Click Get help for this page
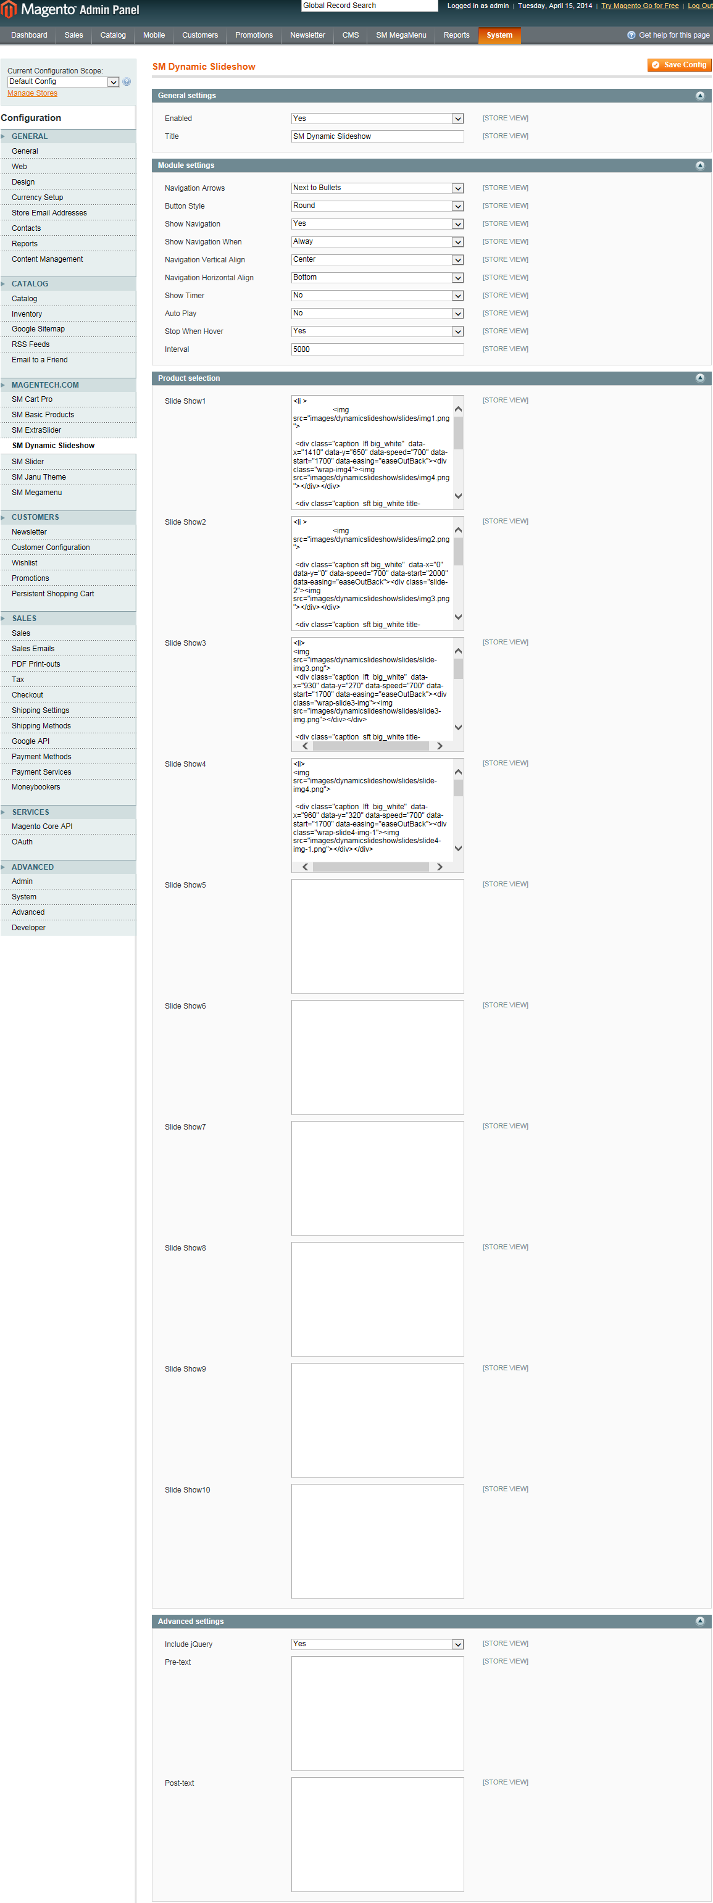Viewport: 713px width, 1903px height. pyautogui.click(x=674, y=35)
